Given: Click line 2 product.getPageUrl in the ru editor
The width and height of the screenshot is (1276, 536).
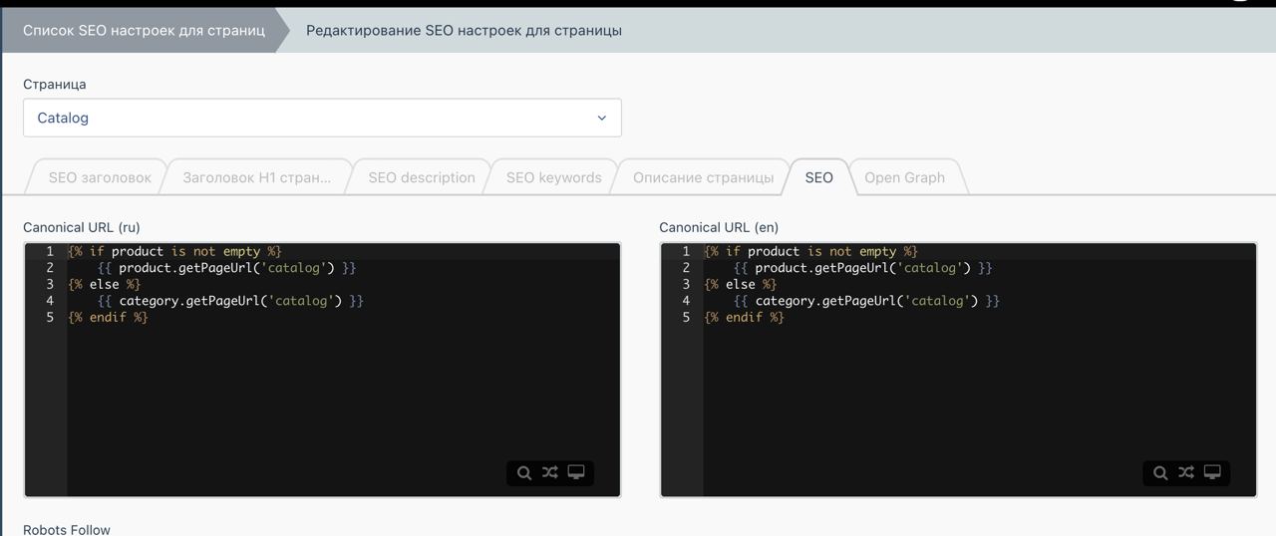Looking at the screenshot, I should 226,268.
